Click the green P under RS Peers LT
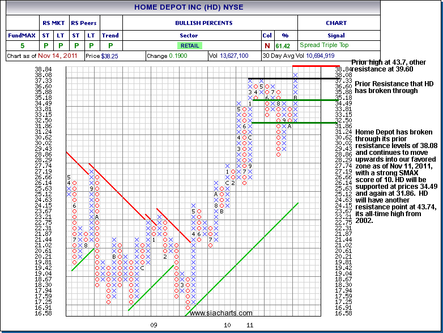 click(91, 45)
